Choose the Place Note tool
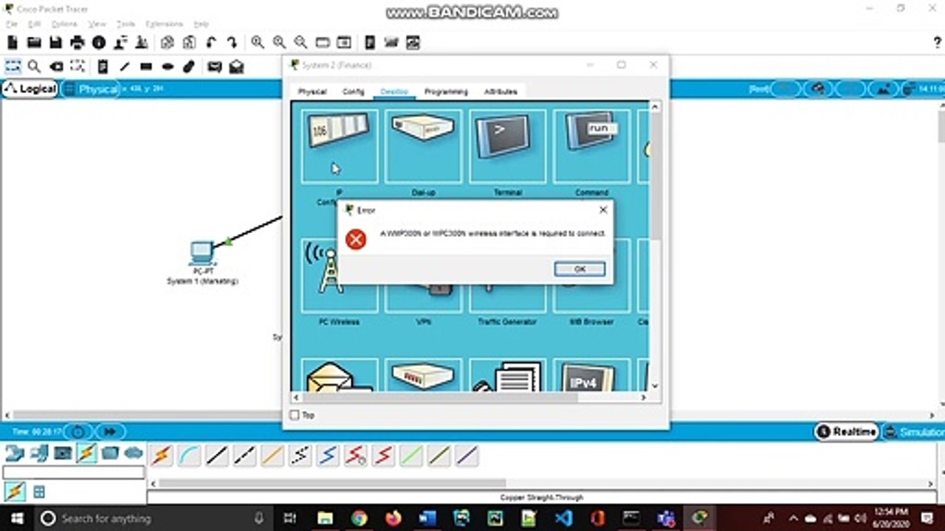945x531 pixels. point(103,66)
